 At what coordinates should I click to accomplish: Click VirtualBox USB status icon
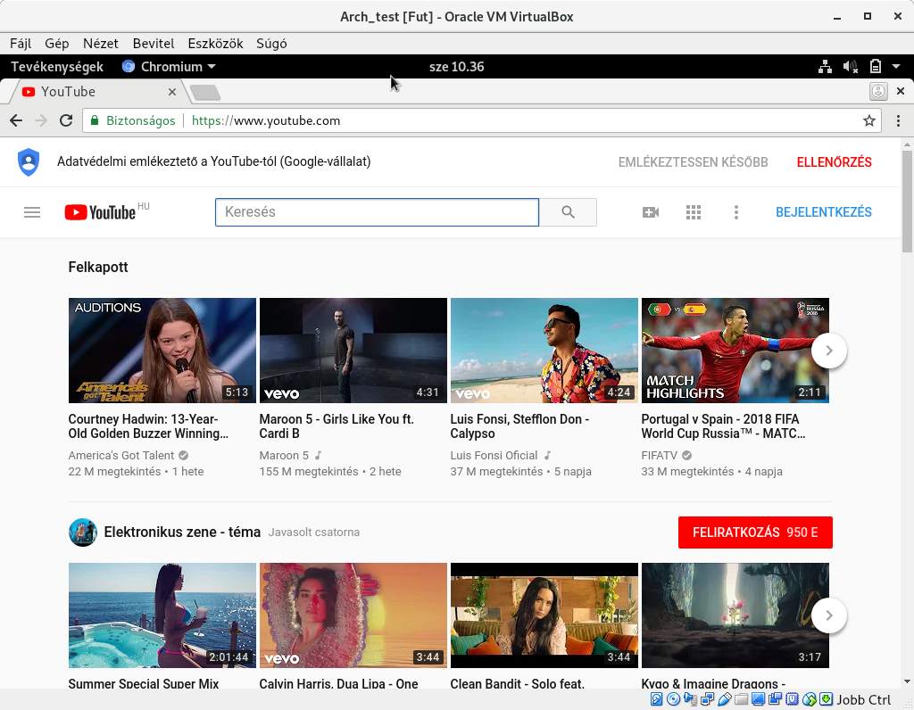[x=724, y=699]
